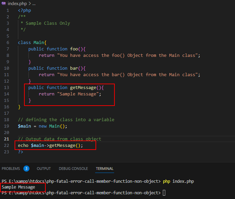Place cursor on the <?php opening tag
235x199 pixels.
point(24,10)
